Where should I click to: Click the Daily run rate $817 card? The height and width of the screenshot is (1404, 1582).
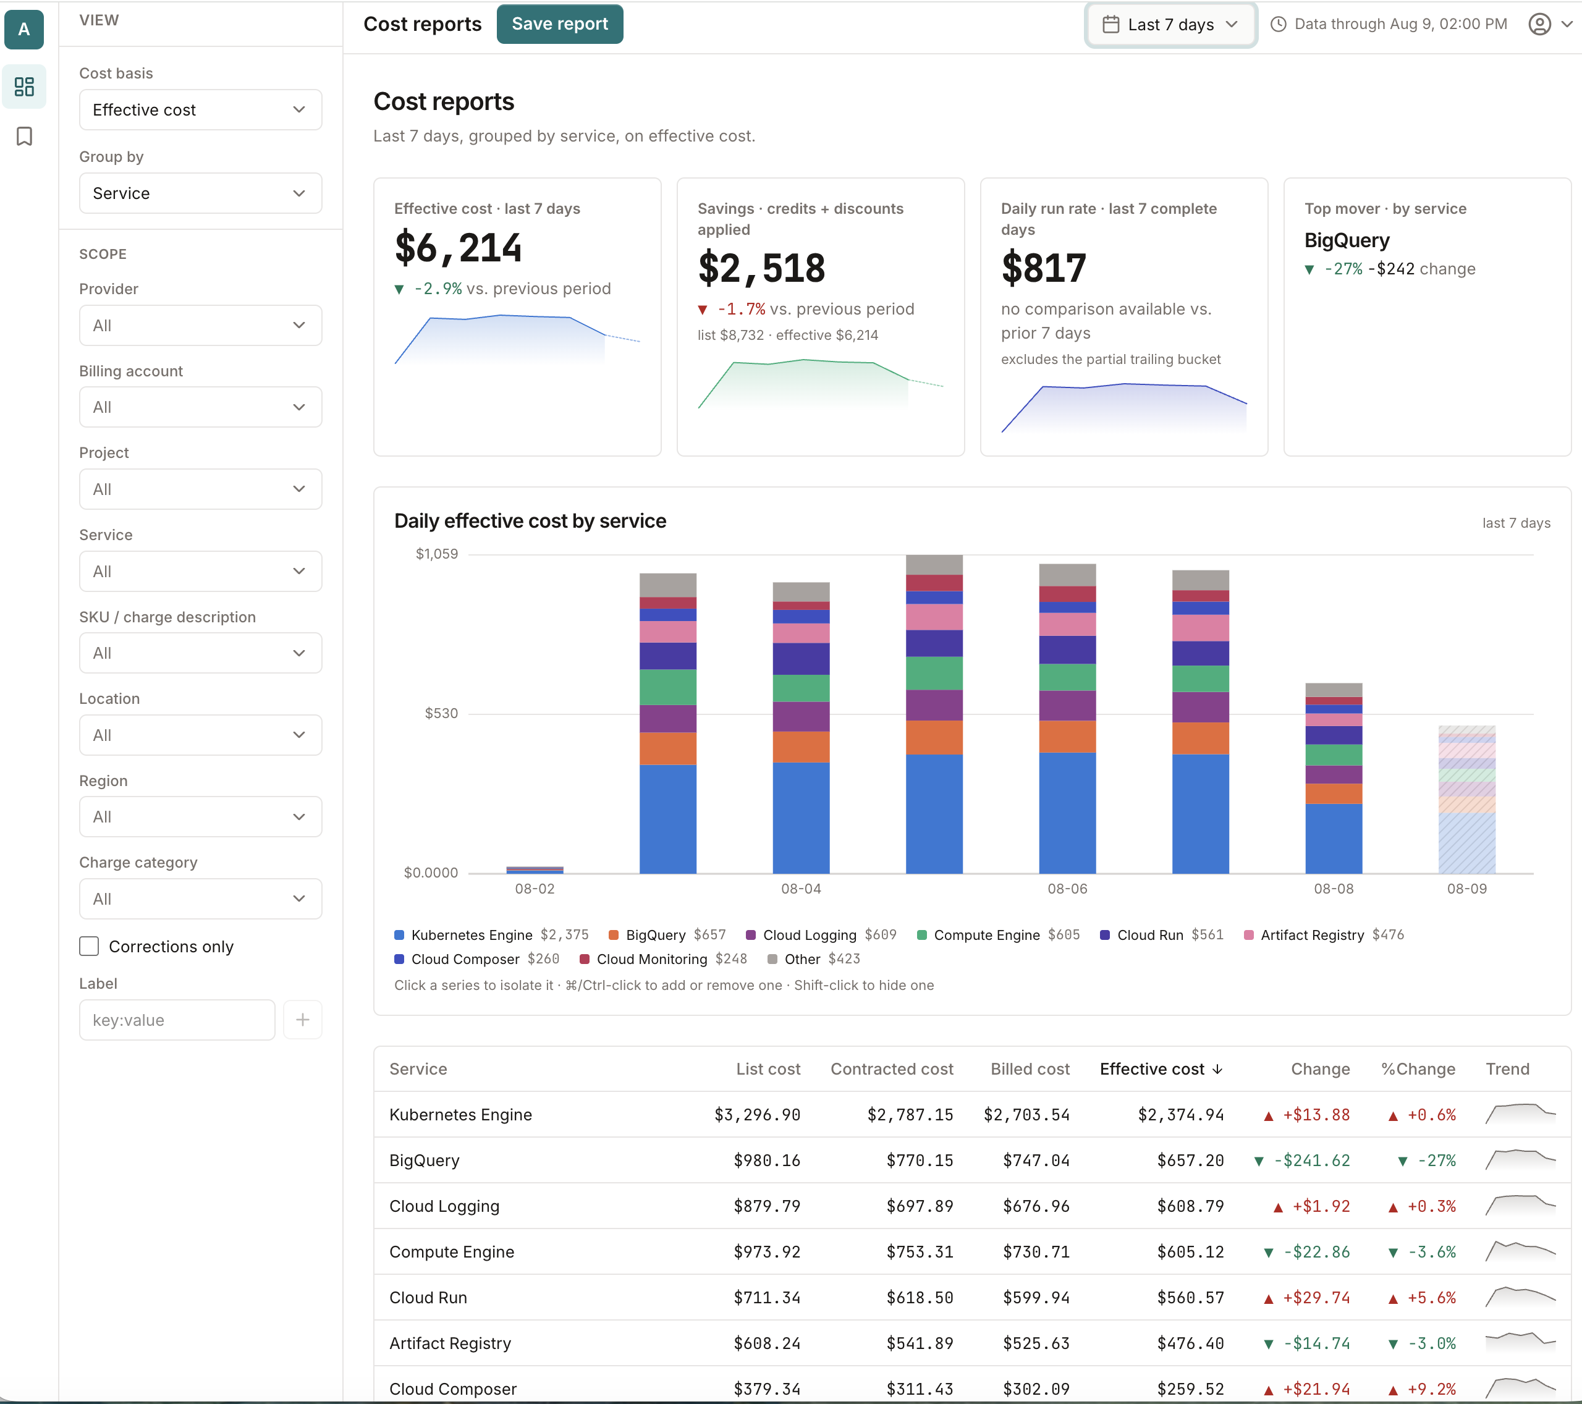pos(1124,316)
